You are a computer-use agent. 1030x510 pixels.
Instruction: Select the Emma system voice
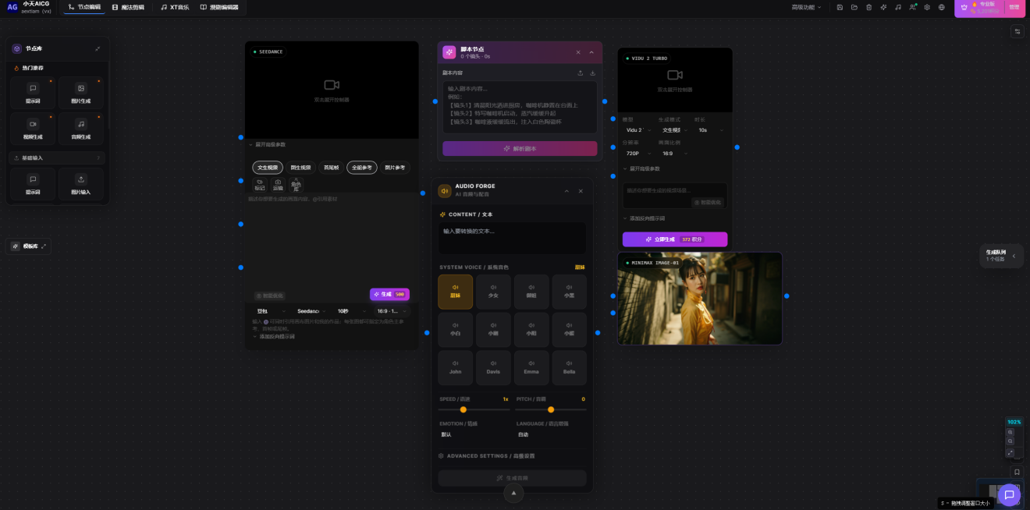pos(531,368)
